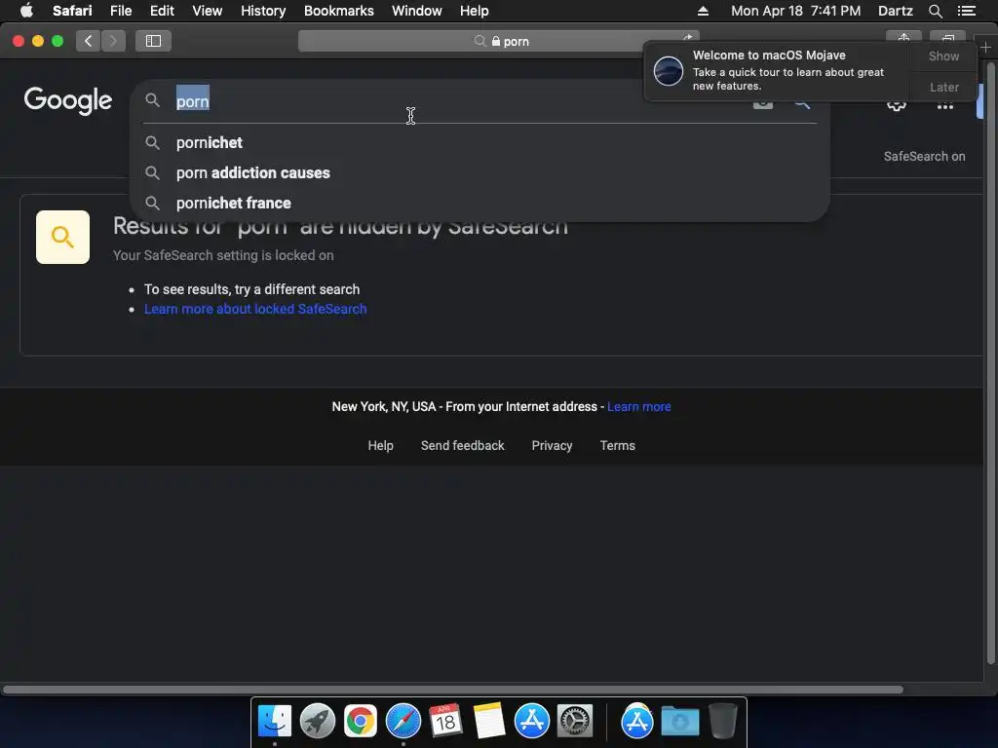This screenshot has height=748, width=998.
Task: Open the File menu
Action: click(x=121, y=11)
